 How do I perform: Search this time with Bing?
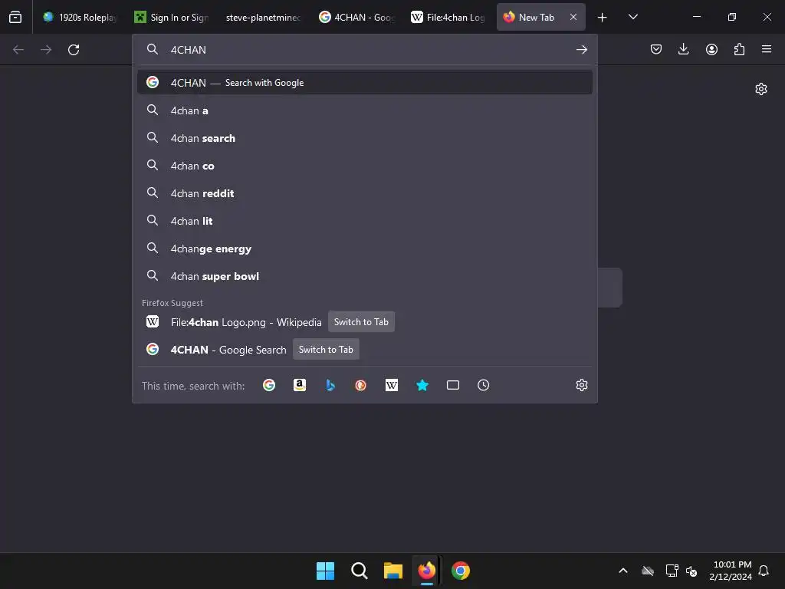coord(330,385)
